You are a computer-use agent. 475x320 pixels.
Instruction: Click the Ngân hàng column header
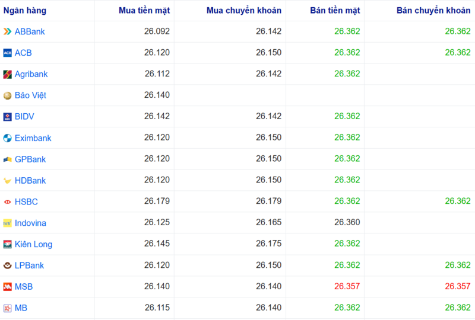pyautogui.click(x=25, y=11)
